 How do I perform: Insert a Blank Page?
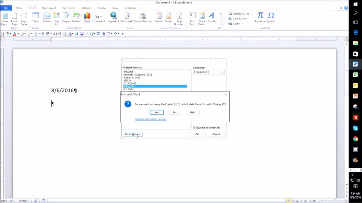14,19
